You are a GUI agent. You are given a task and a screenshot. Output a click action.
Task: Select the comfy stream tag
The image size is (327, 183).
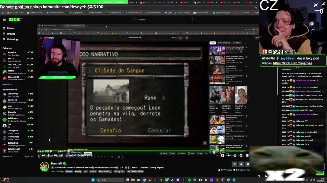[78, 171]
